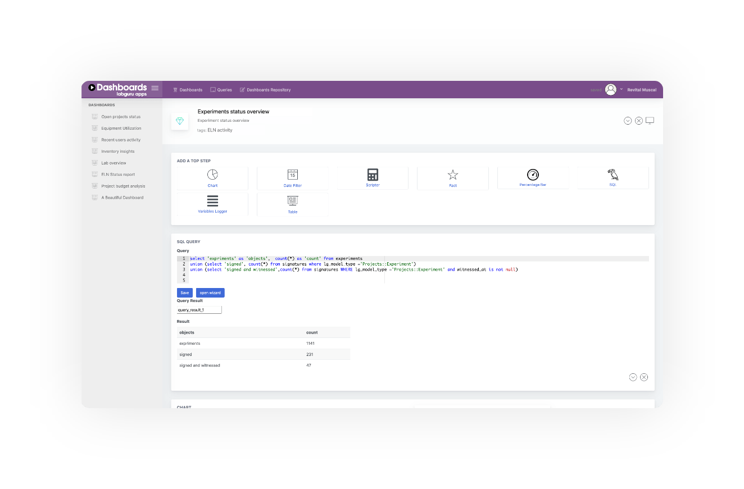Viewport: 744px width, 489px height.
Task: Toggle the sidebar with the hamburger icon
Action: 155,88
